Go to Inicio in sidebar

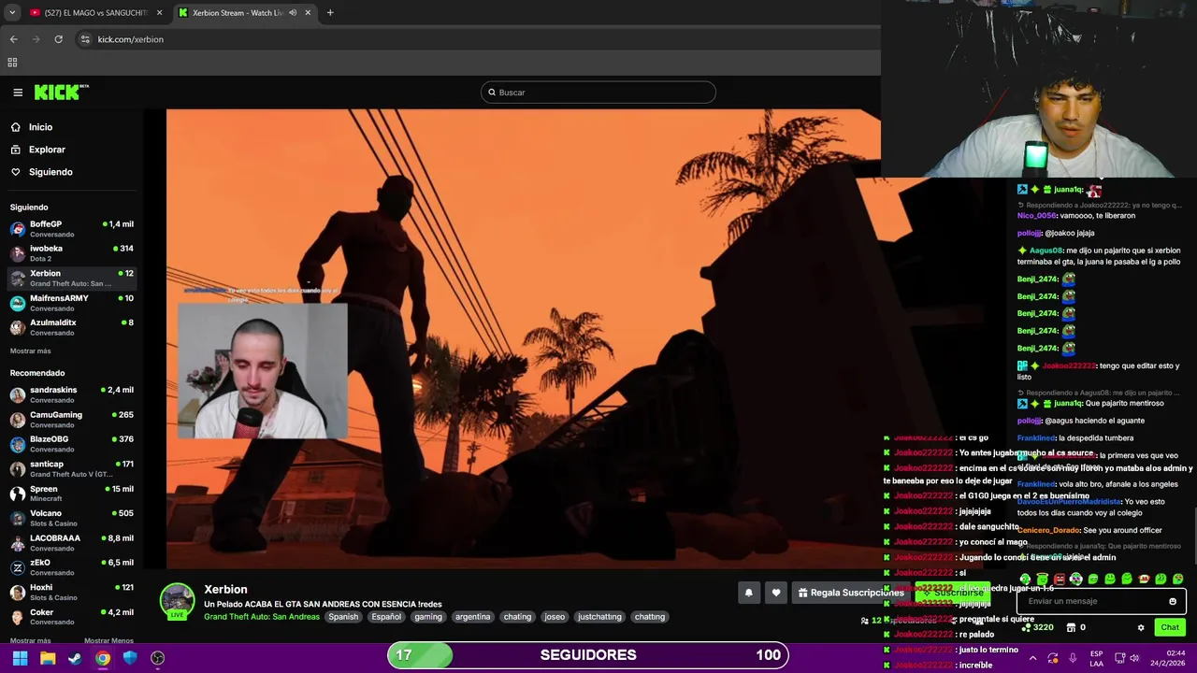click(x=40, y=127)
